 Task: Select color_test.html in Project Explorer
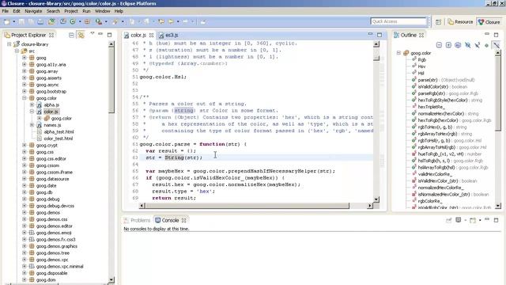coord(58,139)
